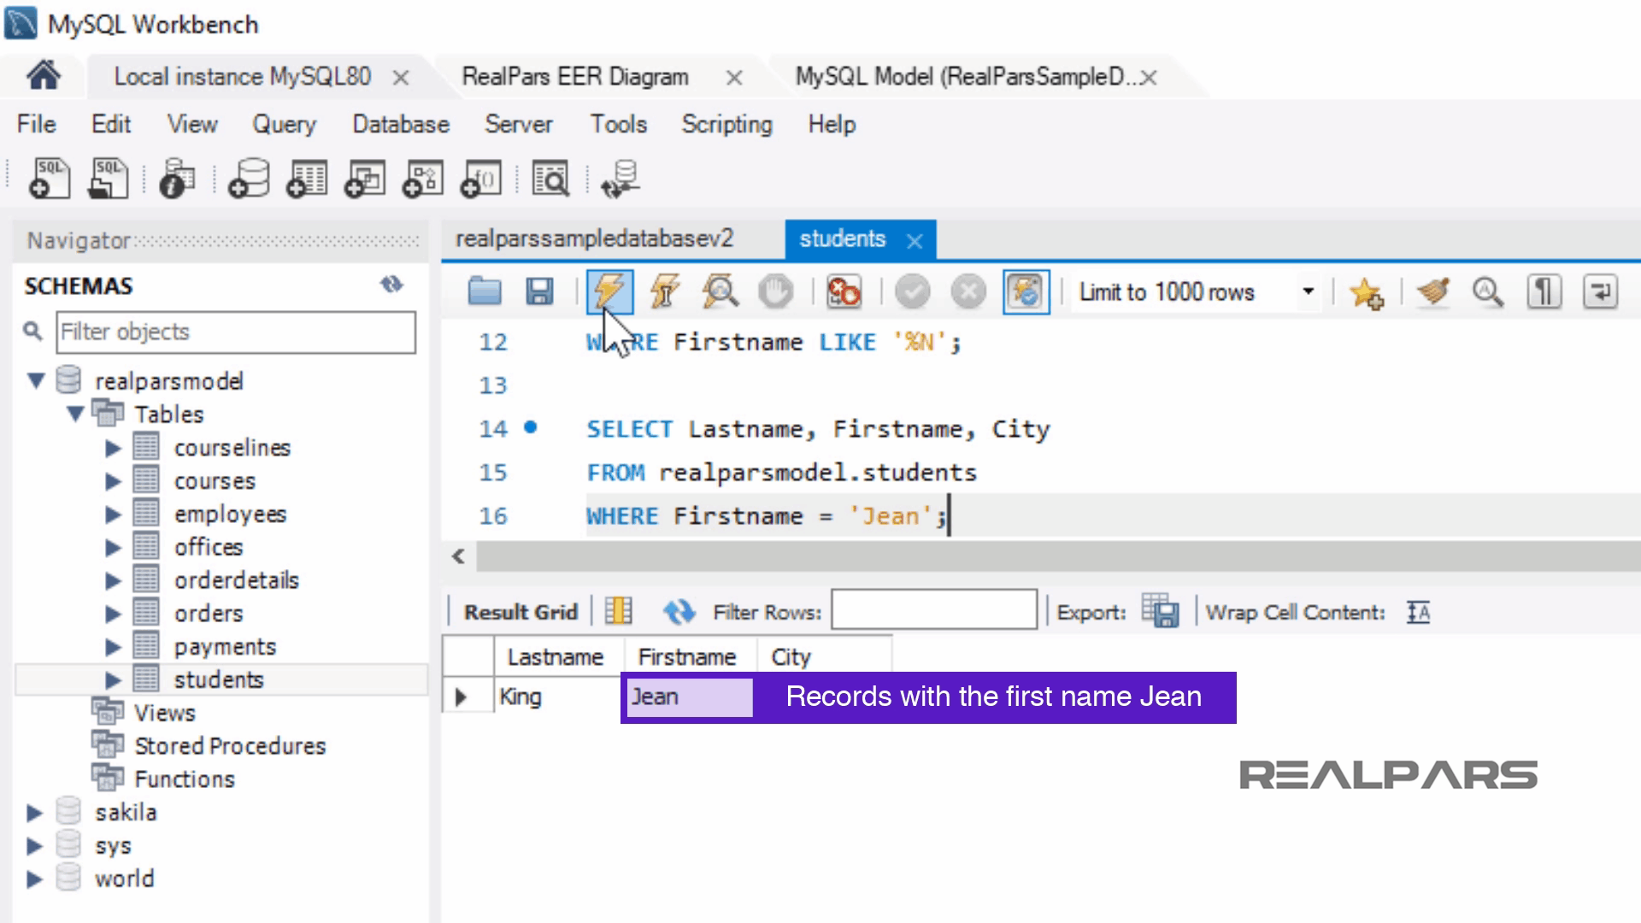The width and height of the screenshot is (1641, 923).
Task: Select the students table in Navigator
Action: 219,679
